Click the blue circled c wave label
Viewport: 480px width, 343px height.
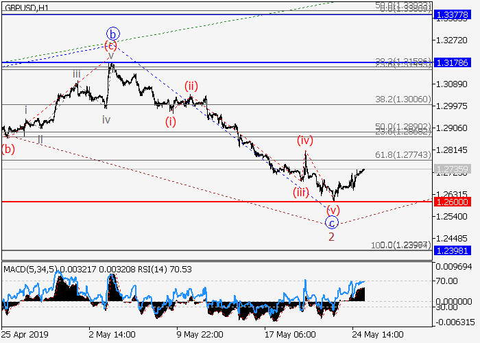(x=331, y=222)
